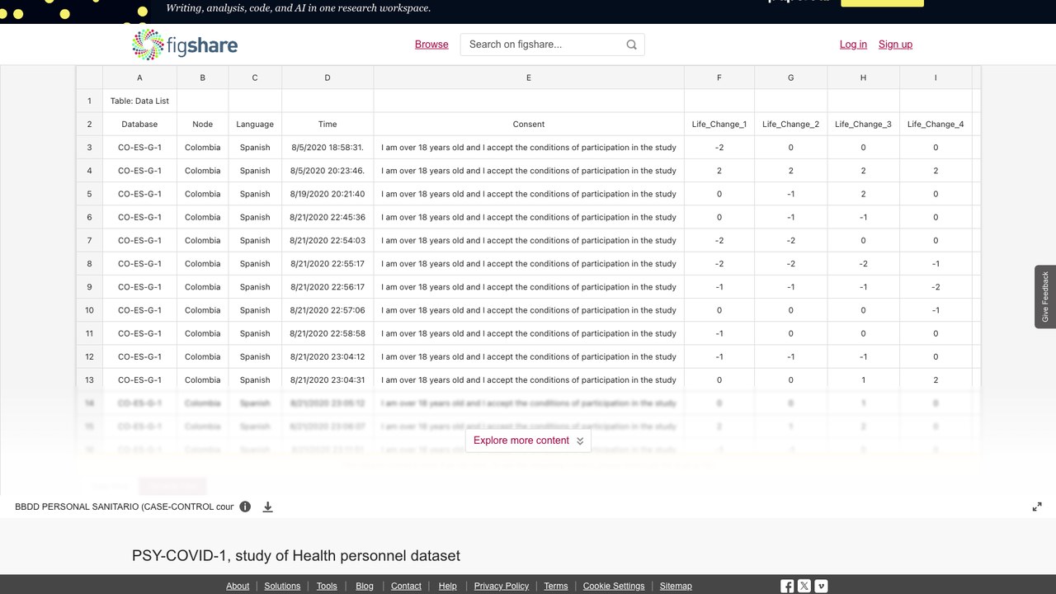
Task: Open file info icon
Action: click(x=245, y=507)
